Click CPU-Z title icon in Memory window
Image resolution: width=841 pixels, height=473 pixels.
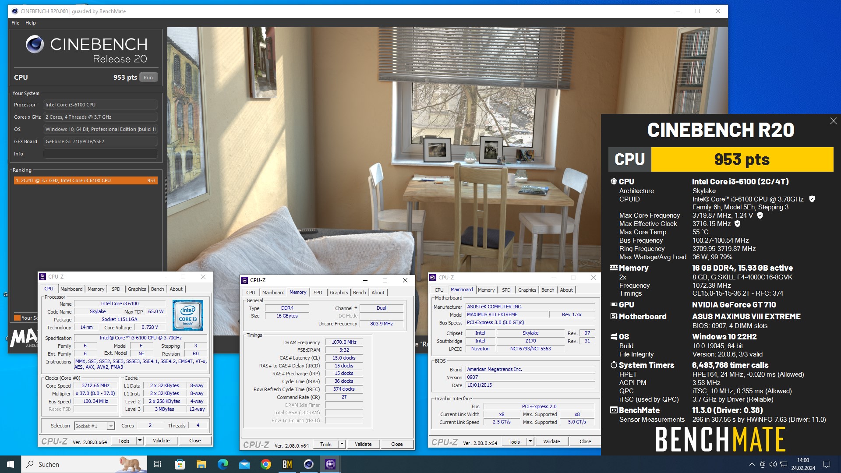tap(245, 280)
